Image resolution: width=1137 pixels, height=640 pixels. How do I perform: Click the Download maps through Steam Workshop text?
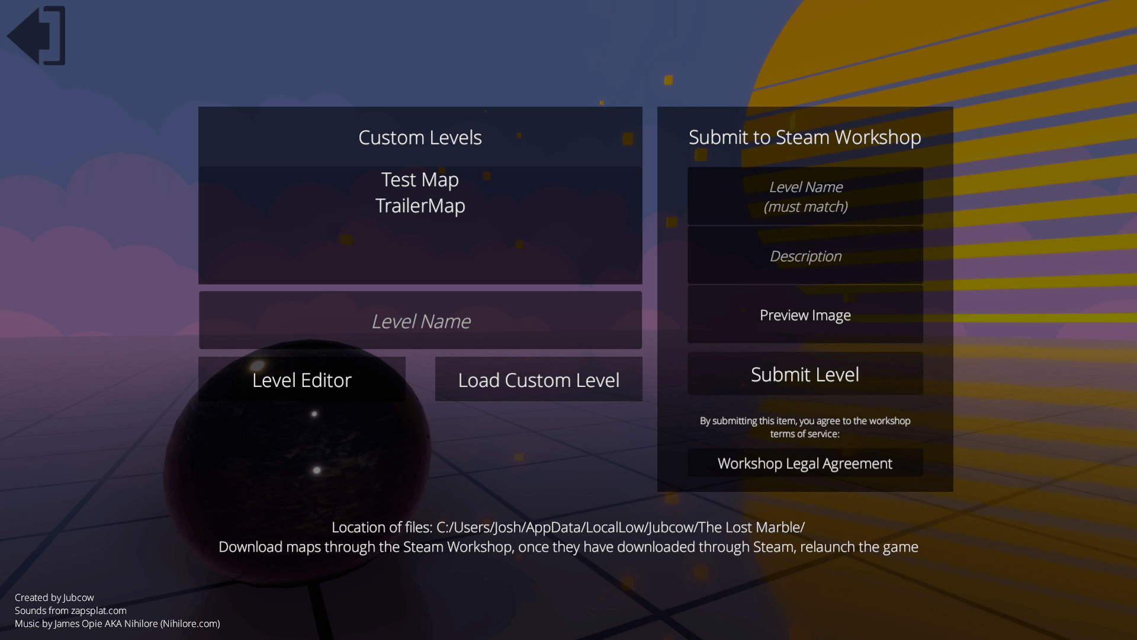(x=567, y=546)
